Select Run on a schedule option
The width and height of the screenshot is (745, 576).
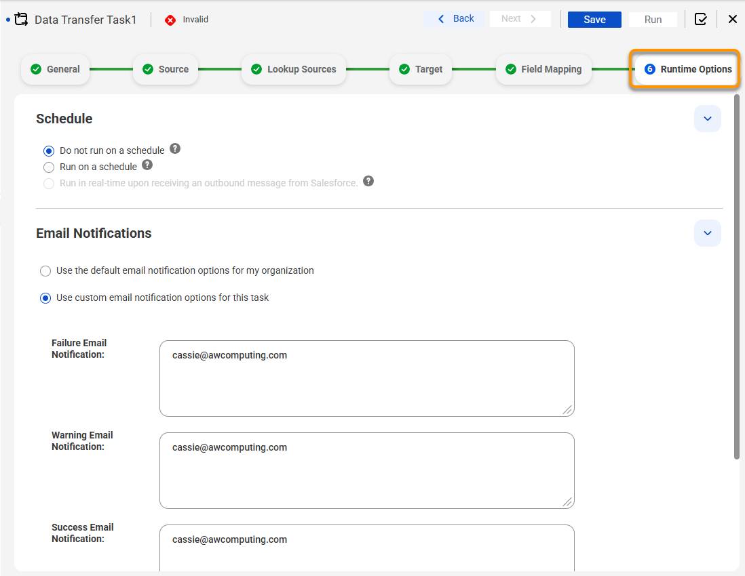(x=48, y=167)
